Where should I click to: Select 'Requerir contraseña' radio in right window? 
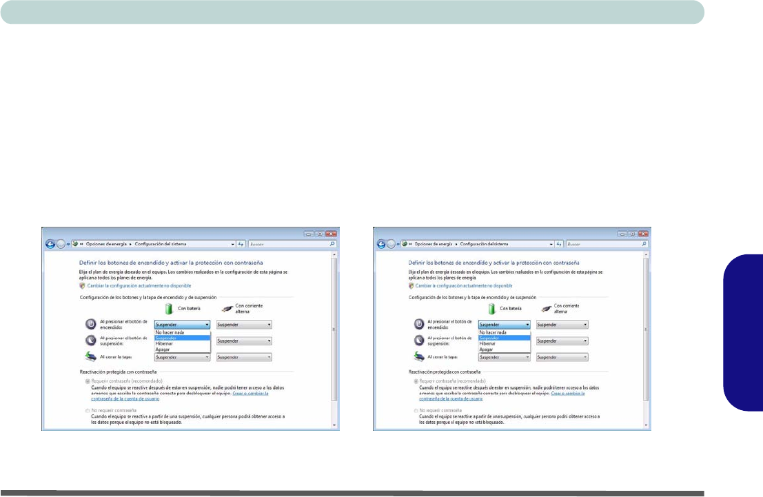point(416,381)
